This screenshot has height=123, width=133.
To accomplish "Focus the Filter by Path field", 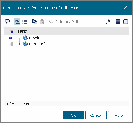I will pyautogui.click(x=76, y=22).
